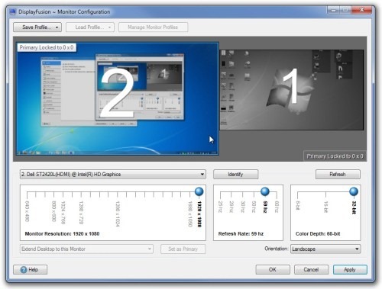Choose the 50 hz refresh rate mark
The width and height of the screenshot is (382, 289).
(x=254, y=207)
